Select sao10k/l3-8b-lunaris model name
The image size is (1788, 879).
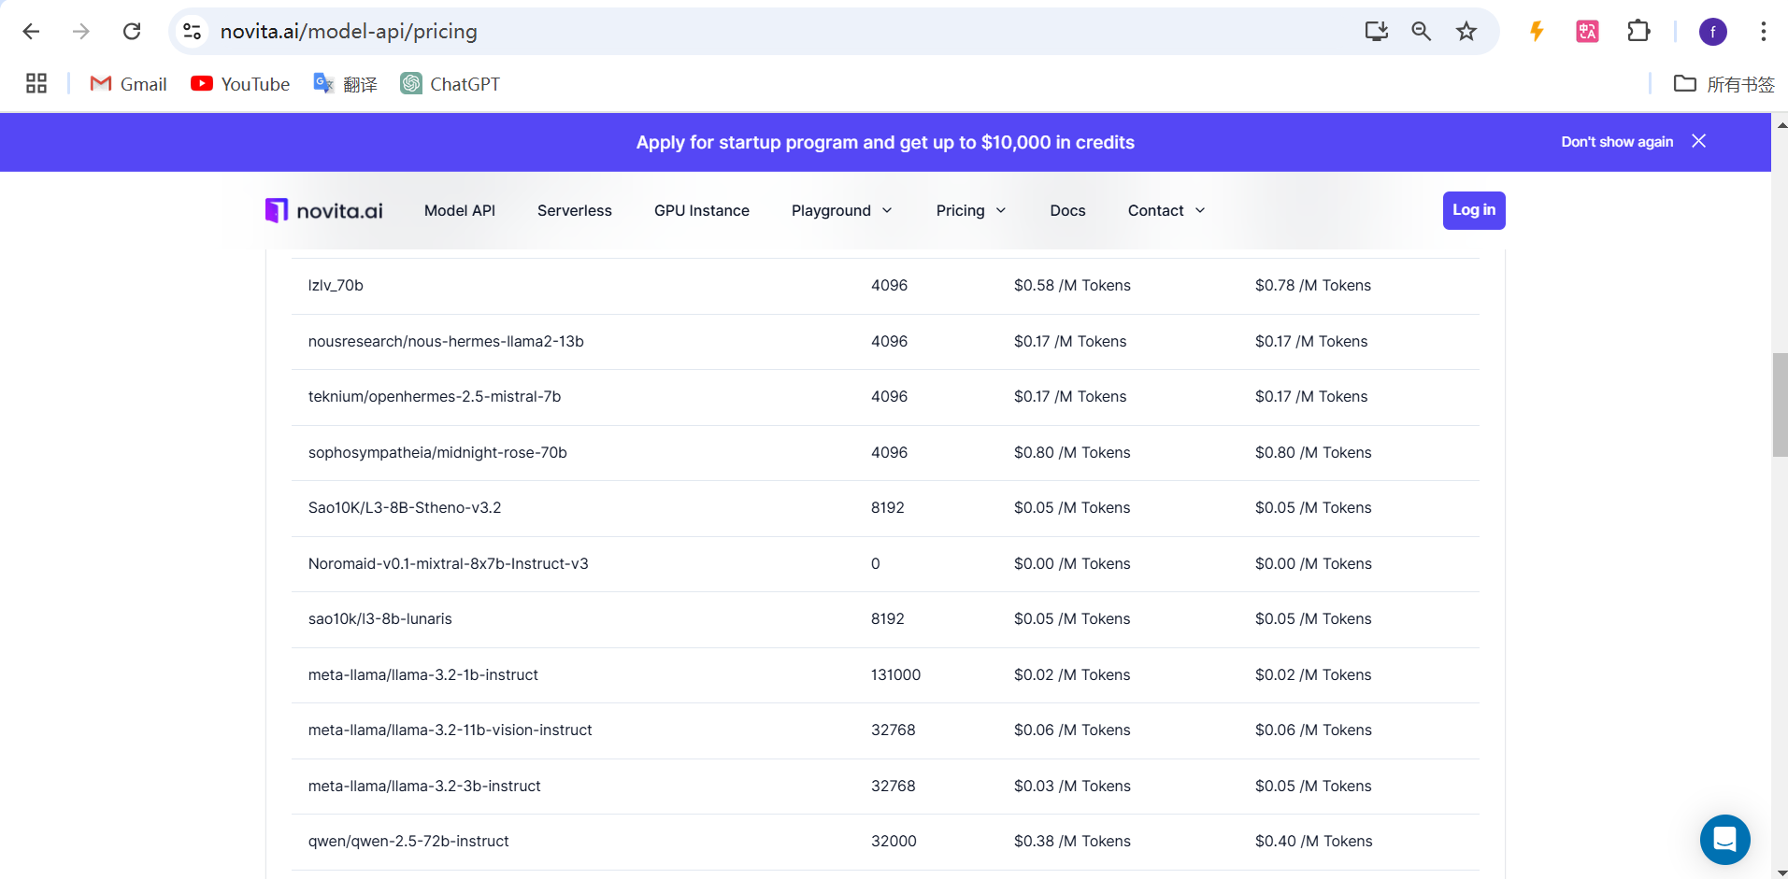point(380,619)
